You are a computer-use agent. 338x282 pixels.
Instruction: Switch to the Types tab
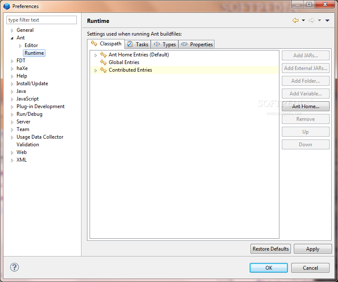(x=165, y=45)
